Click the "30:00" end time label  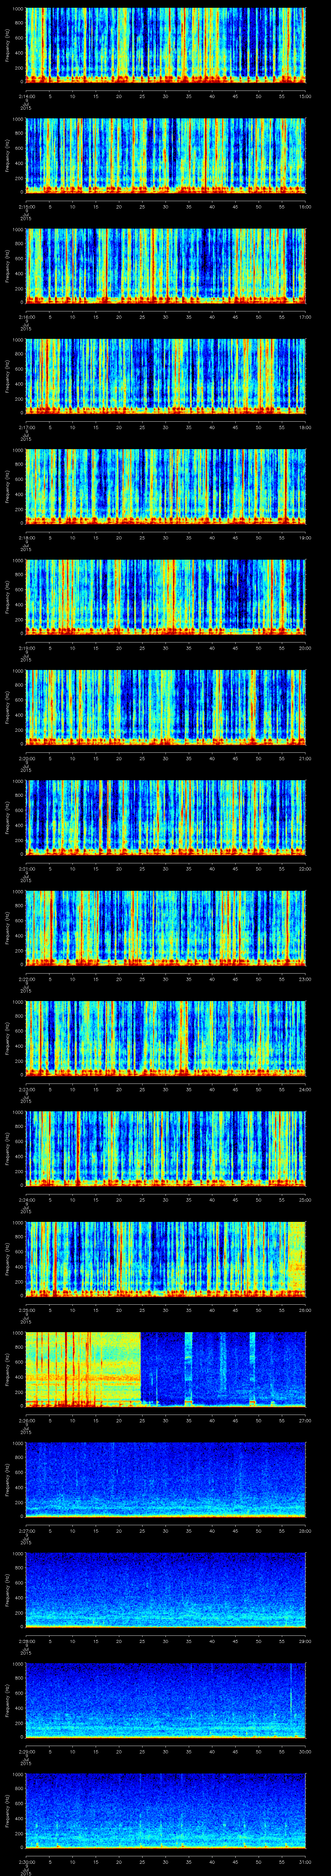pos(305,1751)
